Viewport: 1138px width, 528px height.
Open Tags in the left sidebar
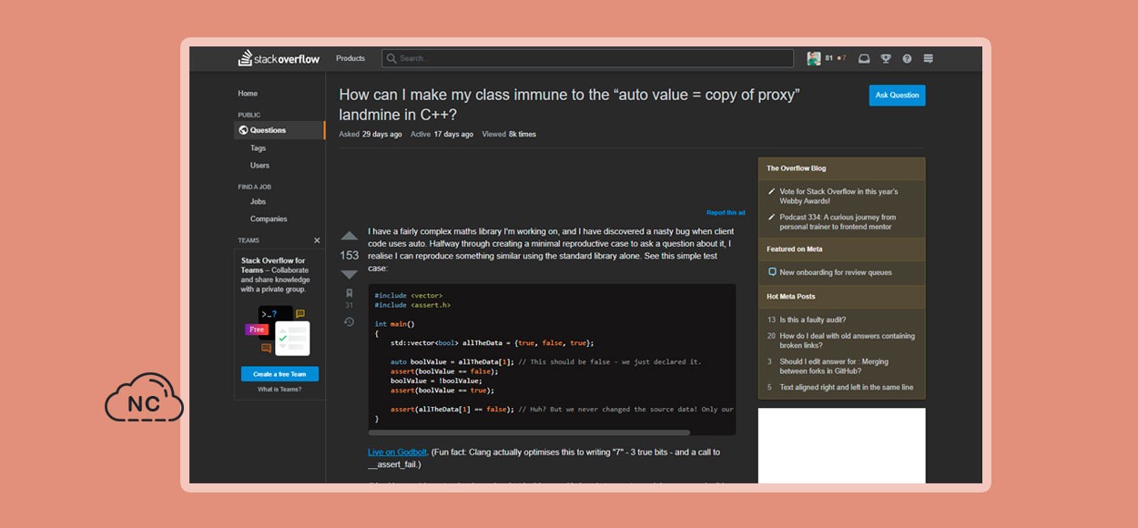tap(259, 147)
